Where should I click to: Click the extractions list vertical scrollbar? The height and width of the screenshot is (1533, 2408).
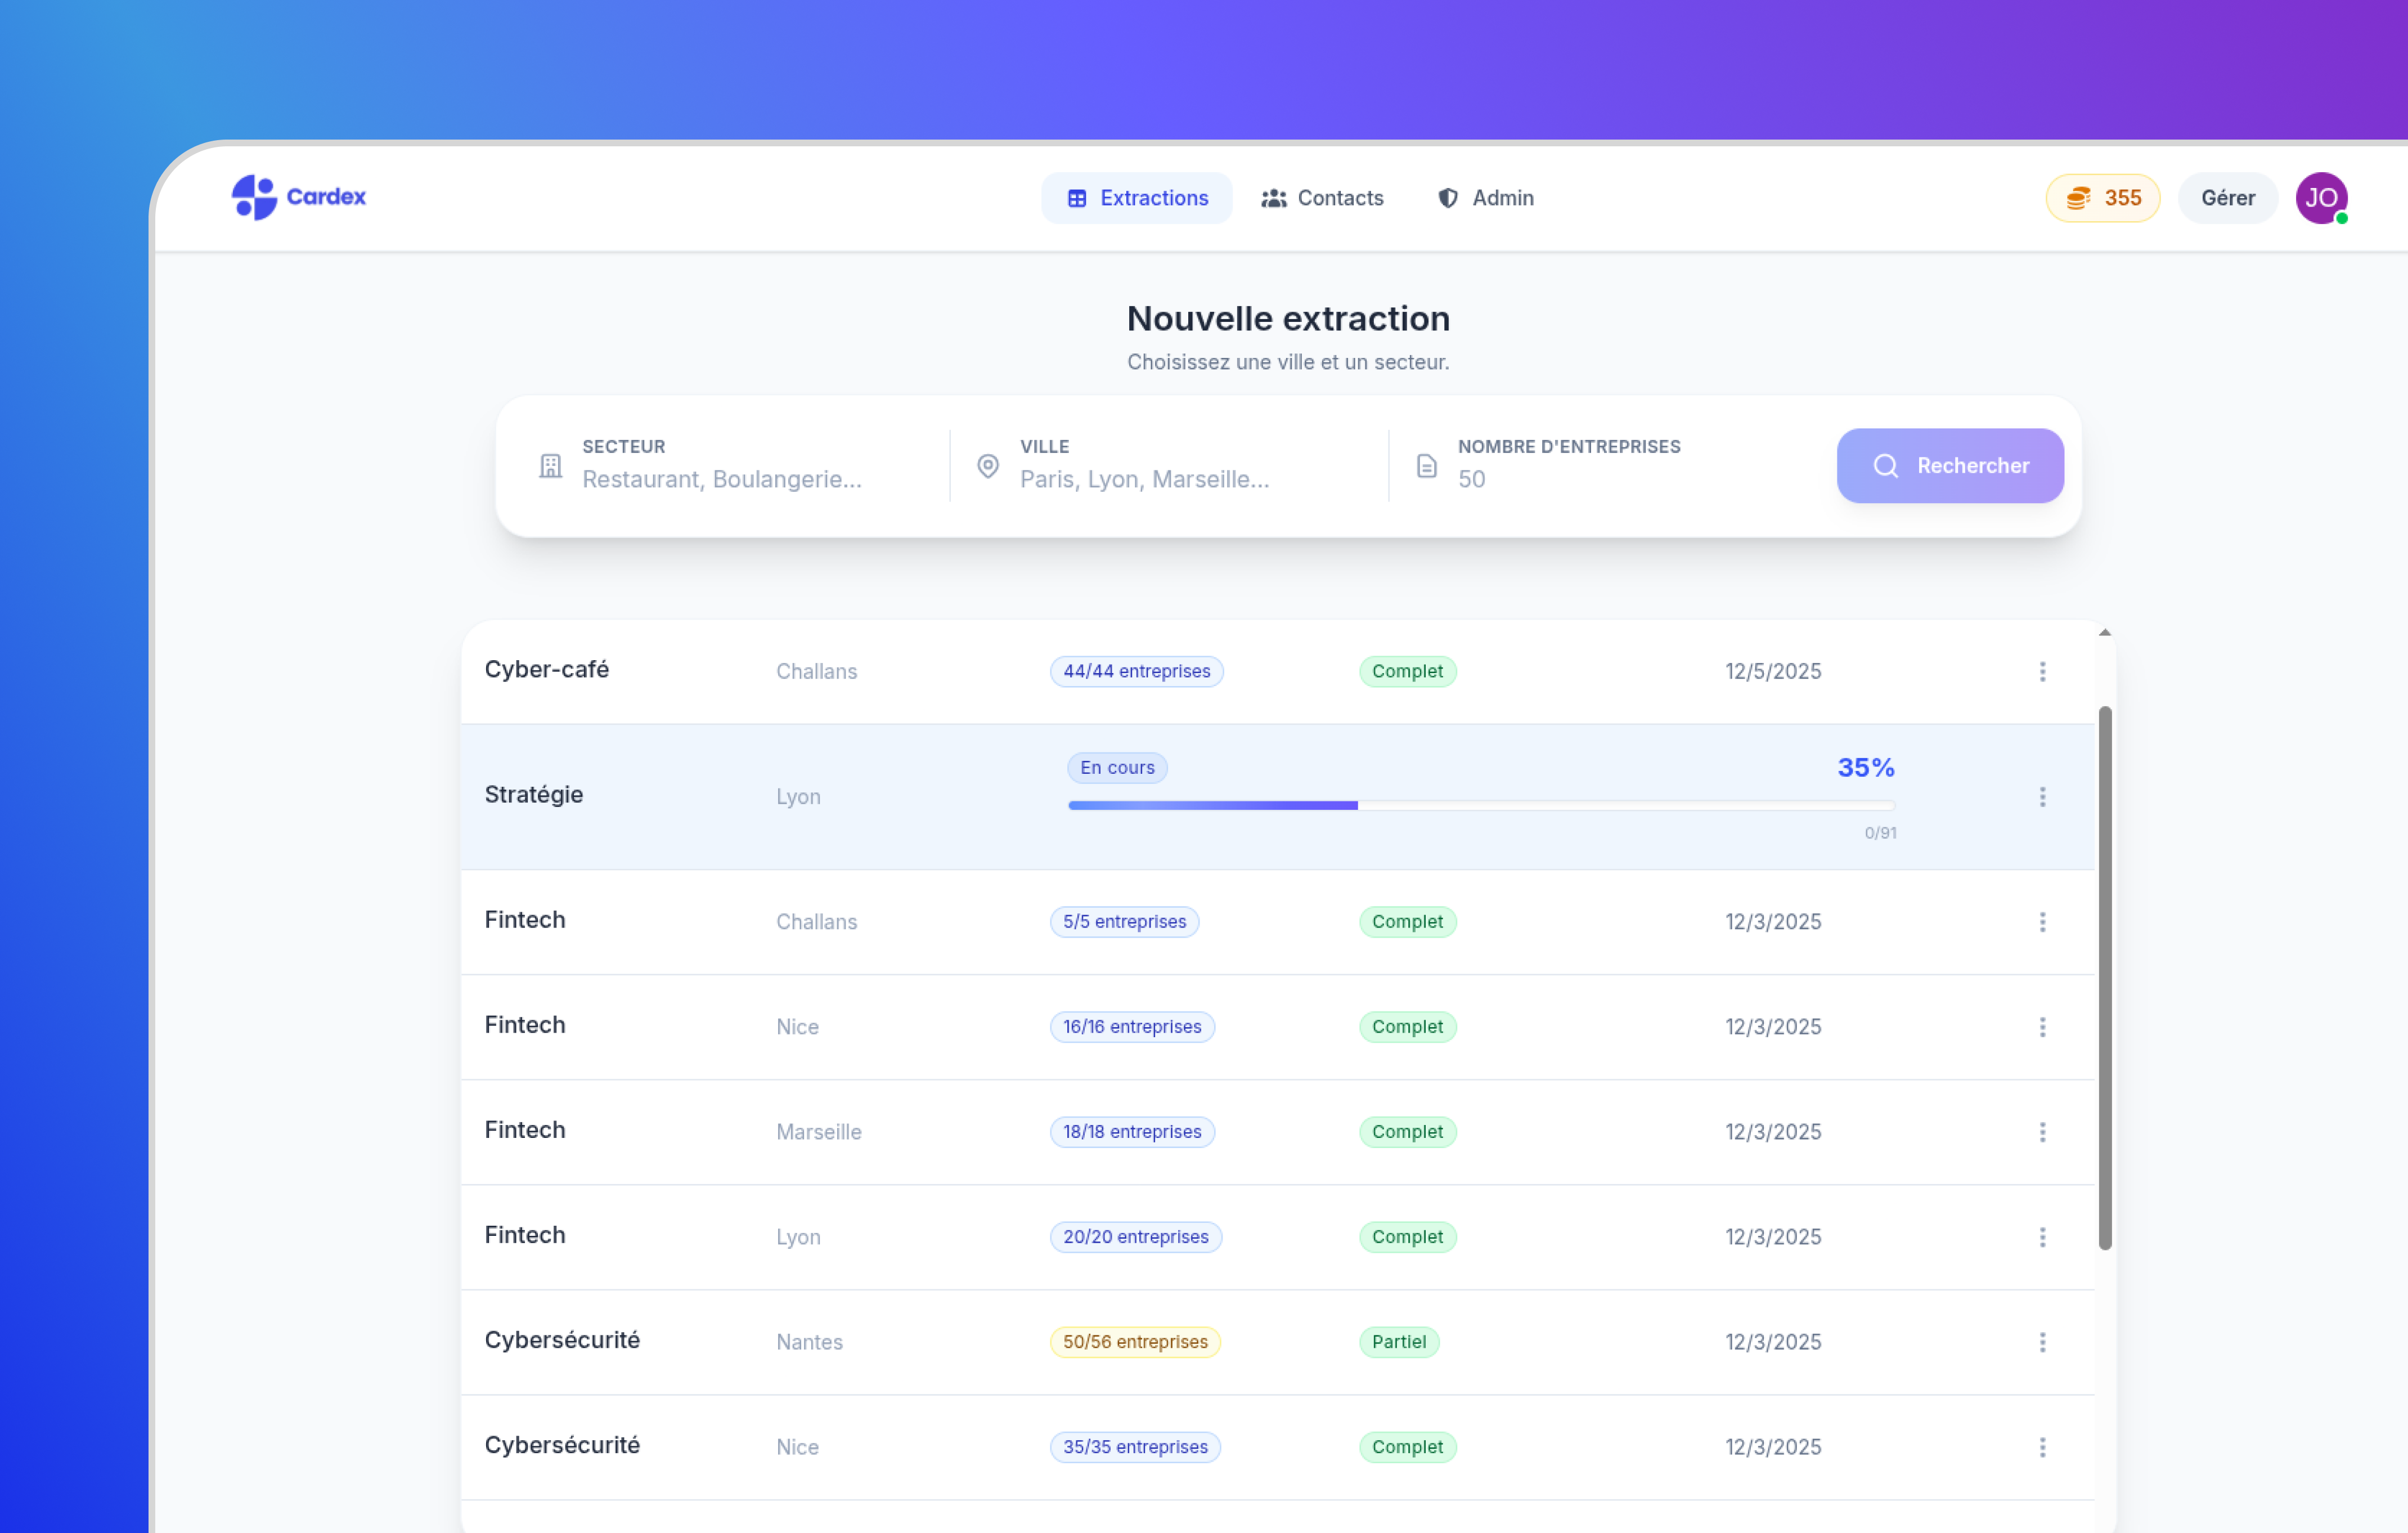pos(2104,977)
